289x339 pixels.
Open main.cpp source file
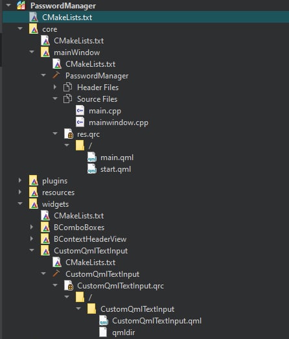tap(105, 111)
